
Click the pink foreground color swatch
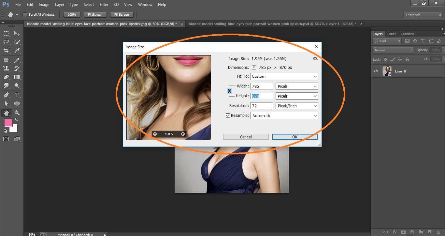tap(8, 123)
